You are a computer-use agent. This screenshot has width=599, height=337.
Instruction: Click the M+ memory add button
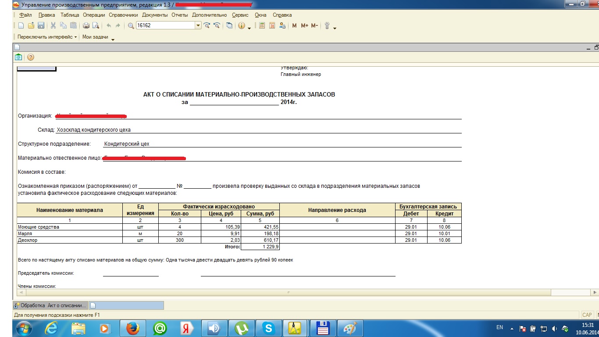point(304,25)
